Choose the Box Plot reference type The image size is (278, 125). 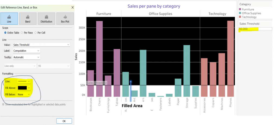(x=65, y=18)
